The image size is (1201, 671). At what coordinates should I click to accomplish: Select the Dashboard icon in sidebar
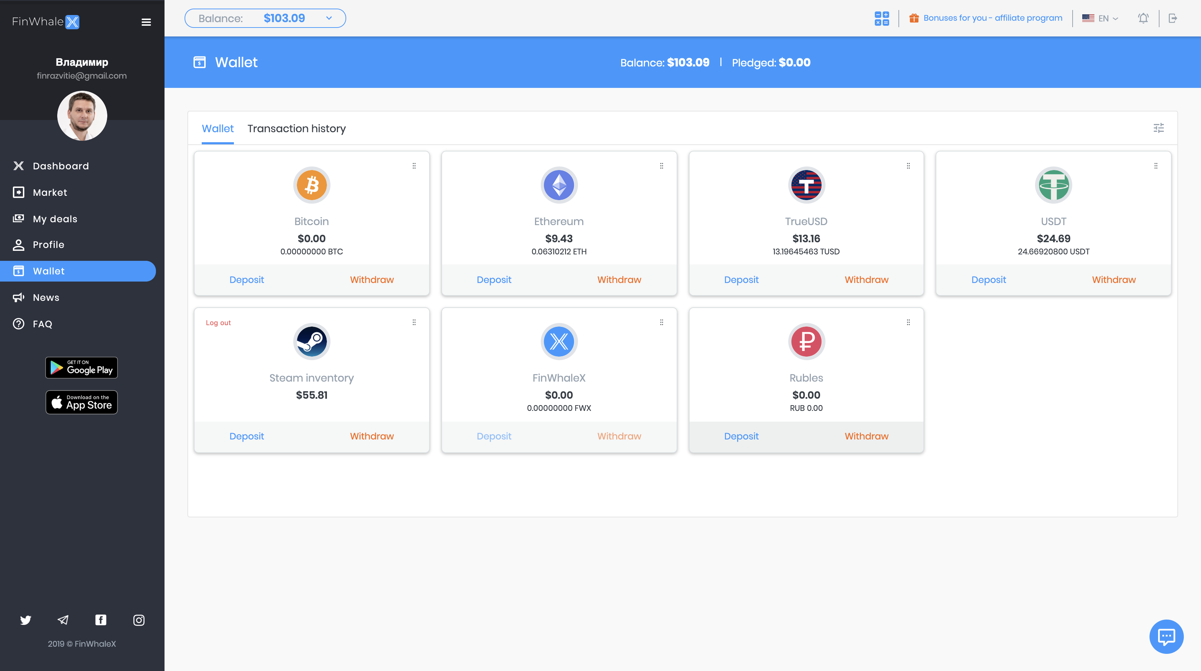tap(19, 166)
